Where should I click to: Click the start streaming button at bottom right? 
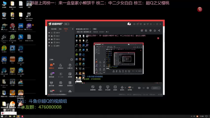[x=156, y=88]
